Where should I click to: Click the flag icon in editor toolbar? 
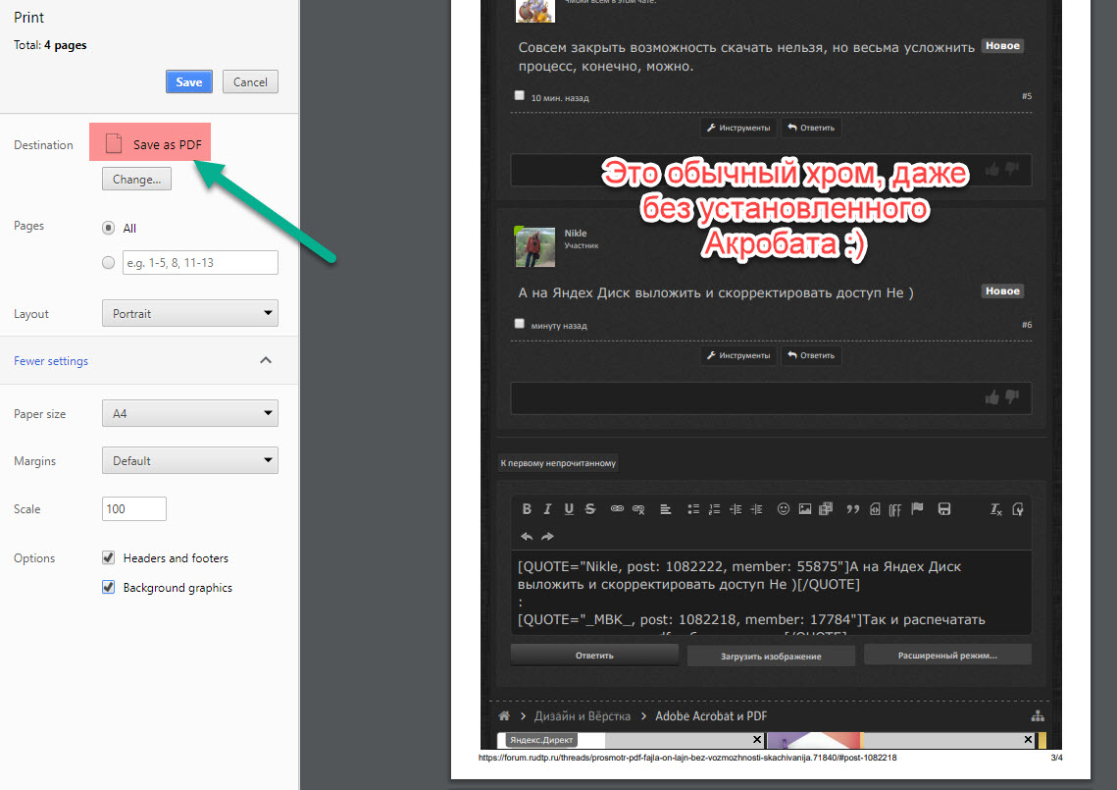point(918,508)
